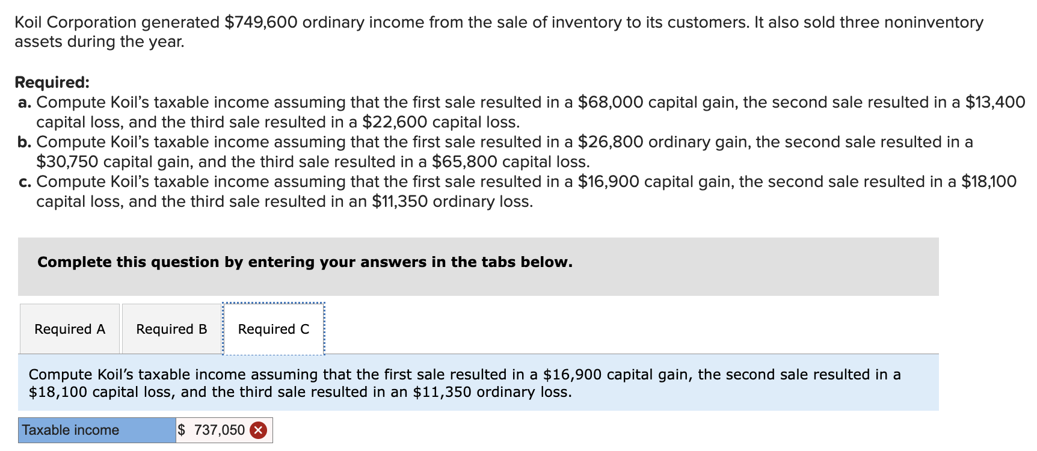Select the Required C tab
1037x451 pixels.
(272, 329)
